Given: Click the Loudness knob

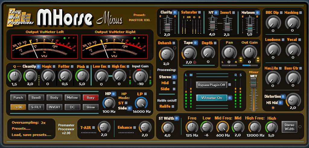Looking at the screenshot, I should coord(273,50).
